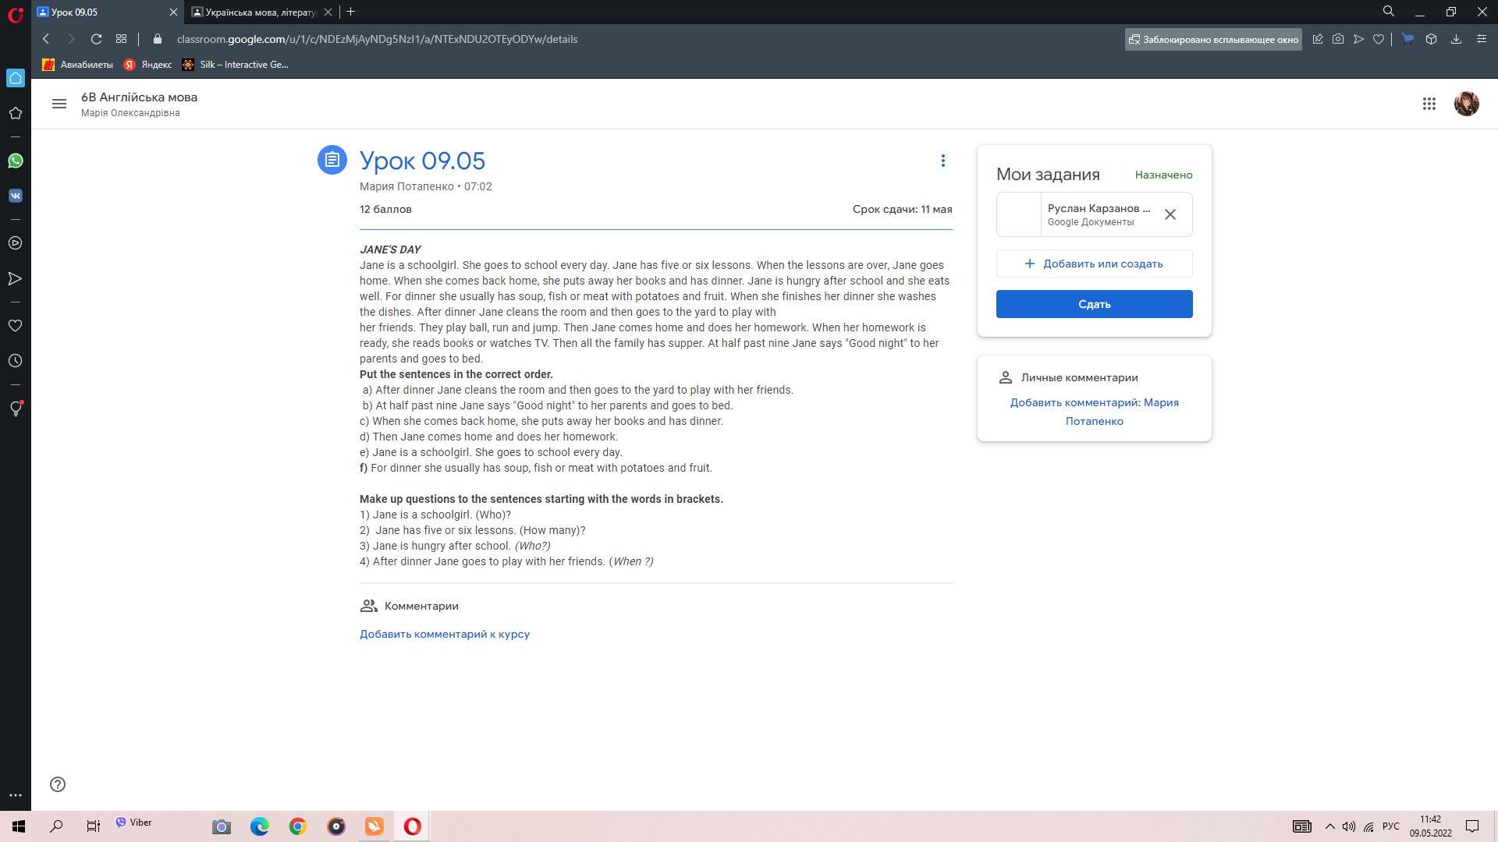Open WhatsApp in the Opera sidebar
Image resolution: width=1498 pixels, height=842 pixels.
pyautogui.click(x=15, y=161)
